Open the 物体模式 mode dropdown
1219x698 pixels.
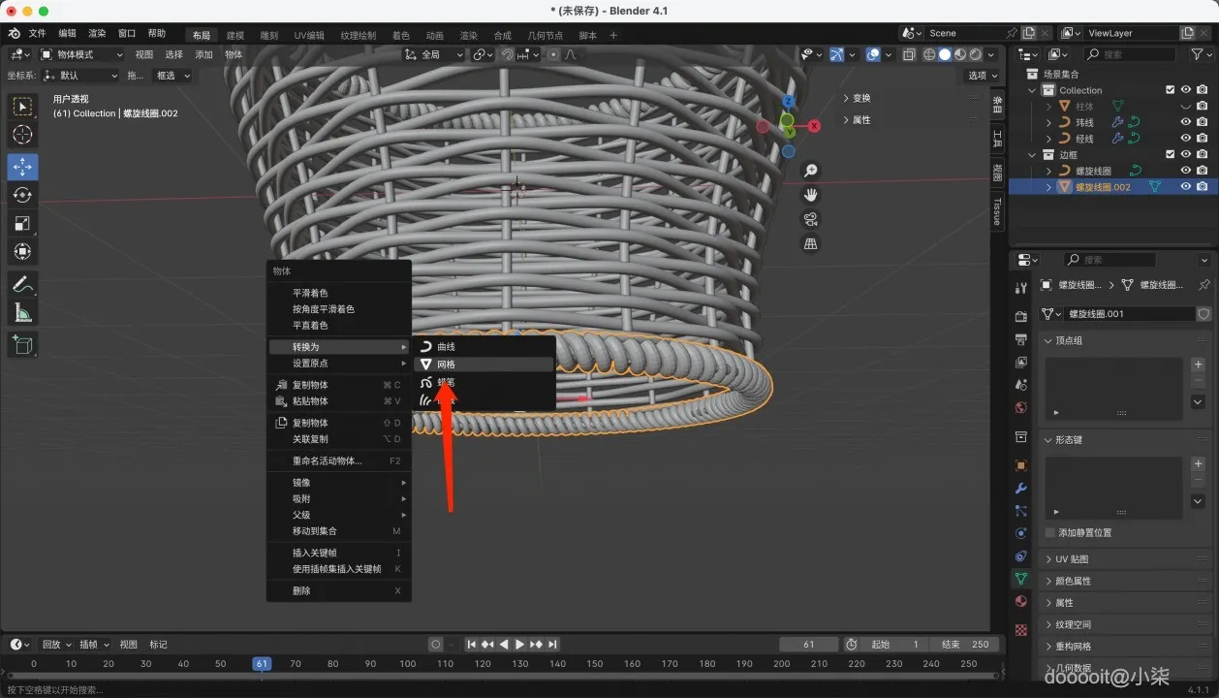(79, 54)
